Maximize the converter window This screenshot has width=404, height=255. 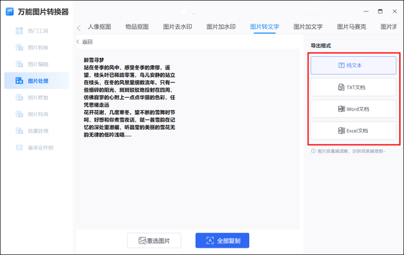pyautogui.click(x=380, y=11)
